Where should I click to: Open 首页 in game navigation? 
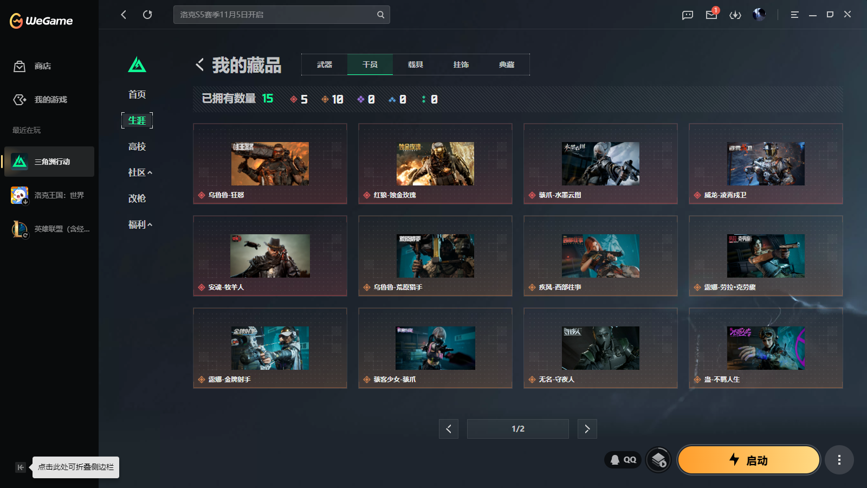coord(137,94)
